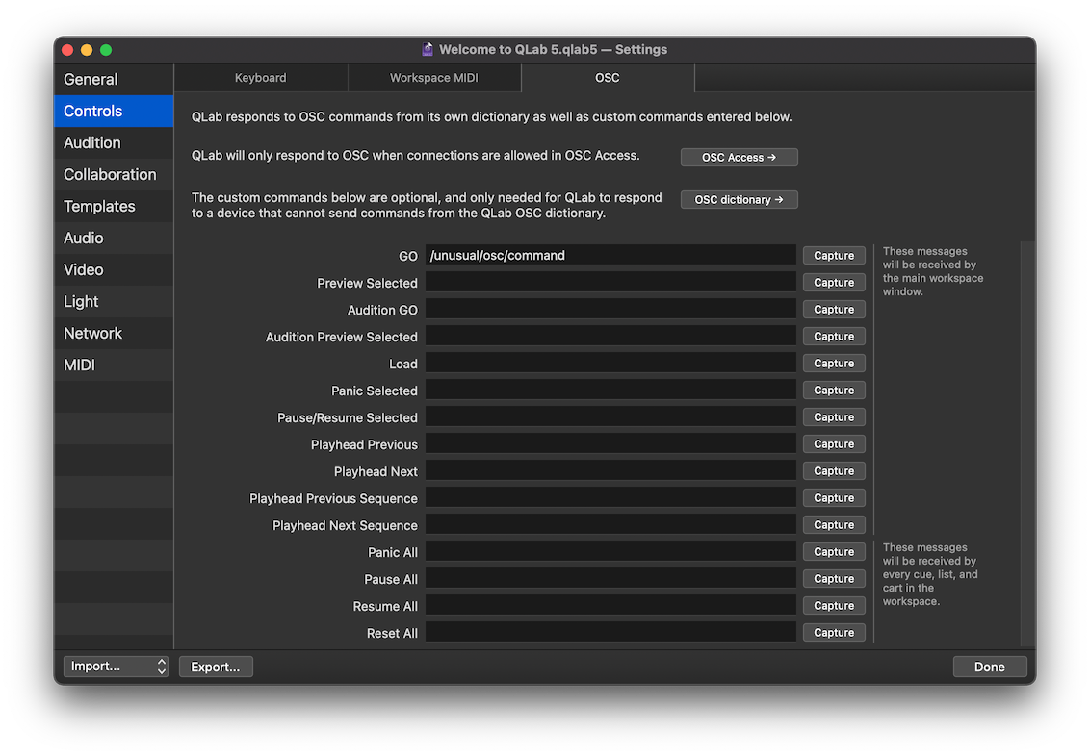Image resolution: width=1090 pixels, height=756 pixels.
Task: Open the Templates settings section
Action: (x=99, y=207)
